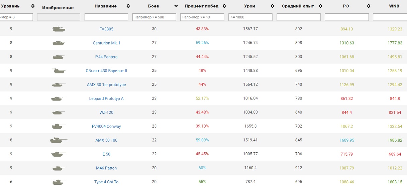This screenshot has width=407, height=186.
Task: Click the Leopard Prototyp A tank icon
Action: (x=59, y=99)
